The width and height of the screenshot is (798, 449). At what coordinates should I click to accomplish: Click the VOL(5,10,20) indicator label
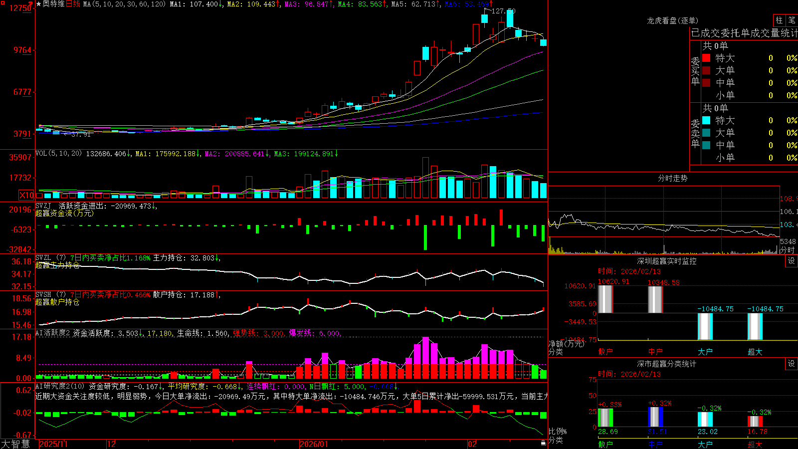58,154
